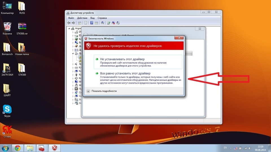Click the clock showing 22:19

pos(260,148)
